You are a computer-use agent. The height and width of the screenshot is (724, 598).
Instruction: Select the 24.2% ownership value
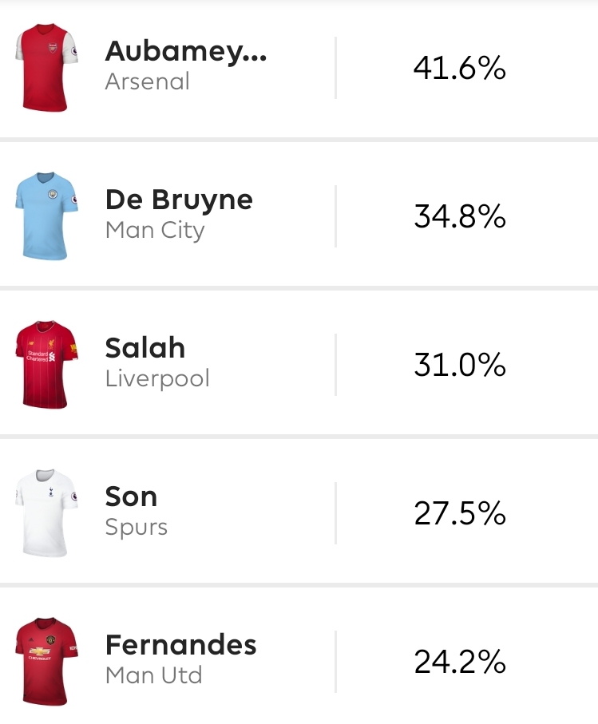coord(459,662)
